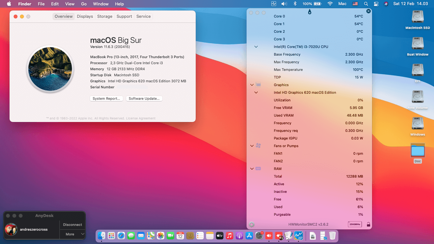Open the Apple menu
The height and width of the screenshot is (244, 434).
tap(9, 4)
